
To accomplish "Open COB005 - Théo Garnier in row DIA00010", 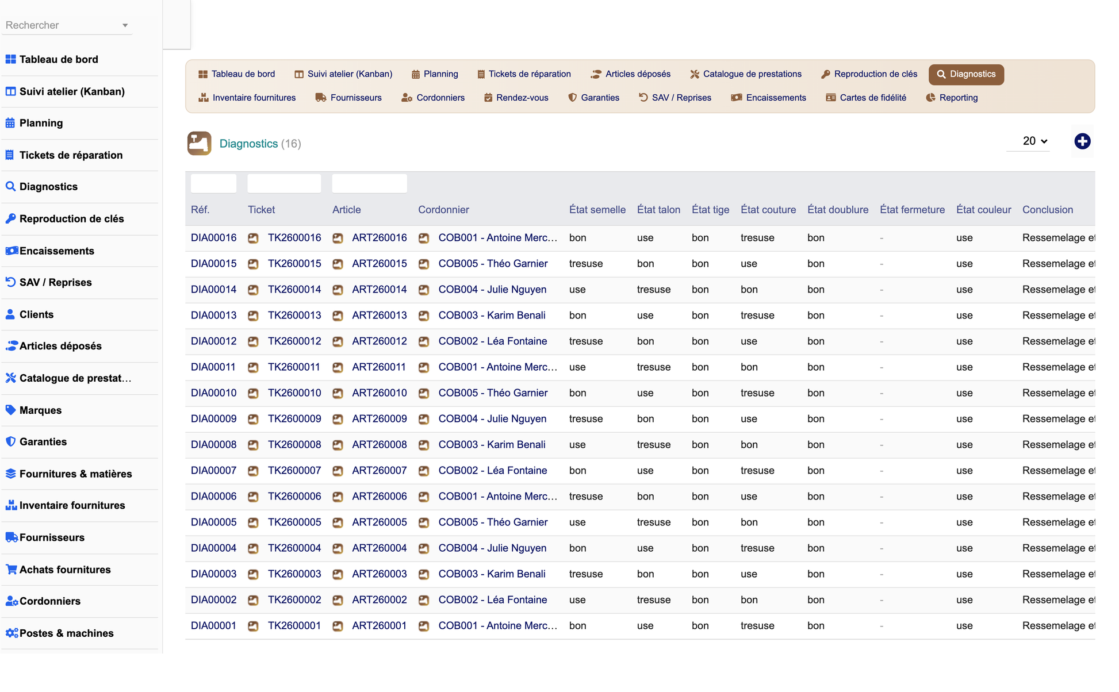I will click(493, 393).
